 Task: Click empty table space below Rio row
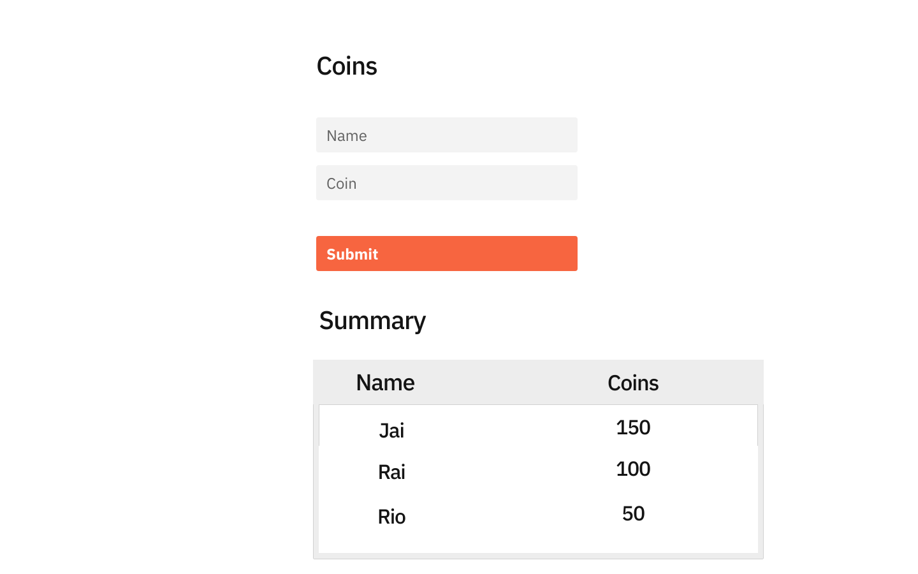tap(538, 543)
